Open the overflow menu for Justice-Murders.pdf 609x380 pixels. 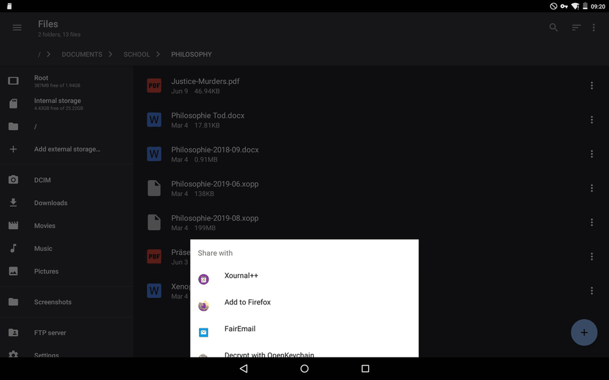591,85
